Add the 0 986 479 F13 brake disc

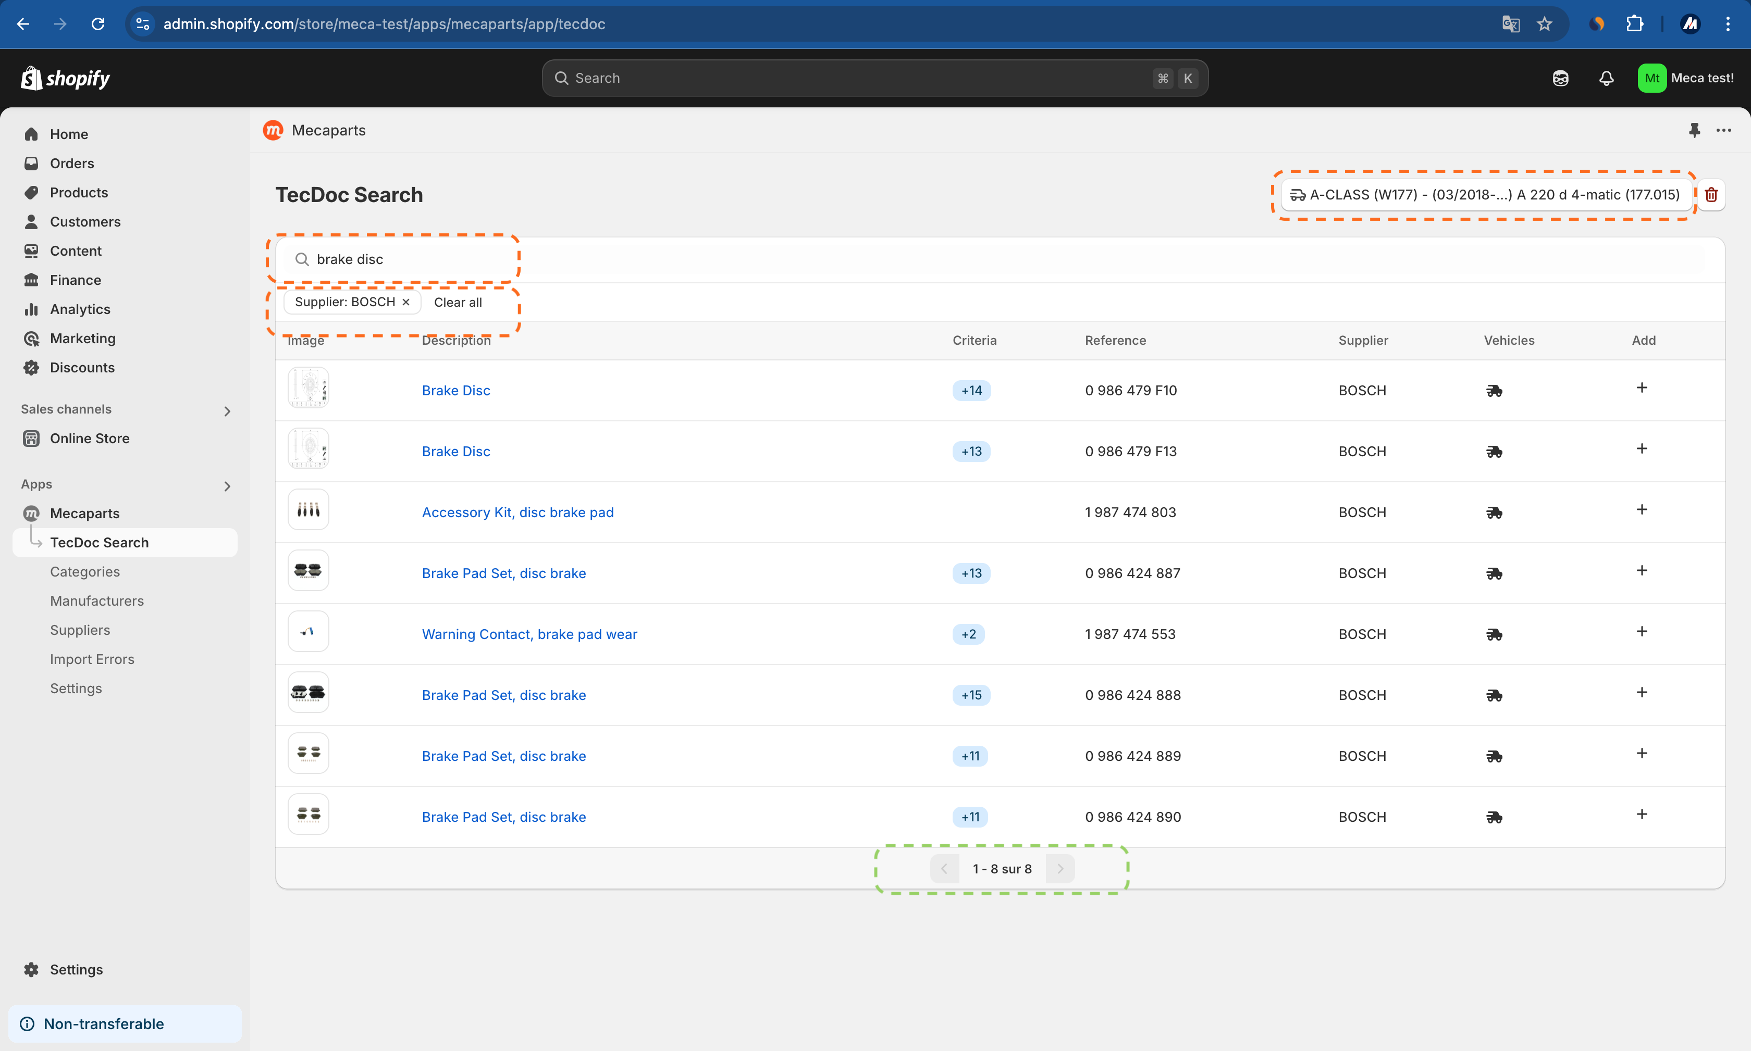[x=1642, y=448]
